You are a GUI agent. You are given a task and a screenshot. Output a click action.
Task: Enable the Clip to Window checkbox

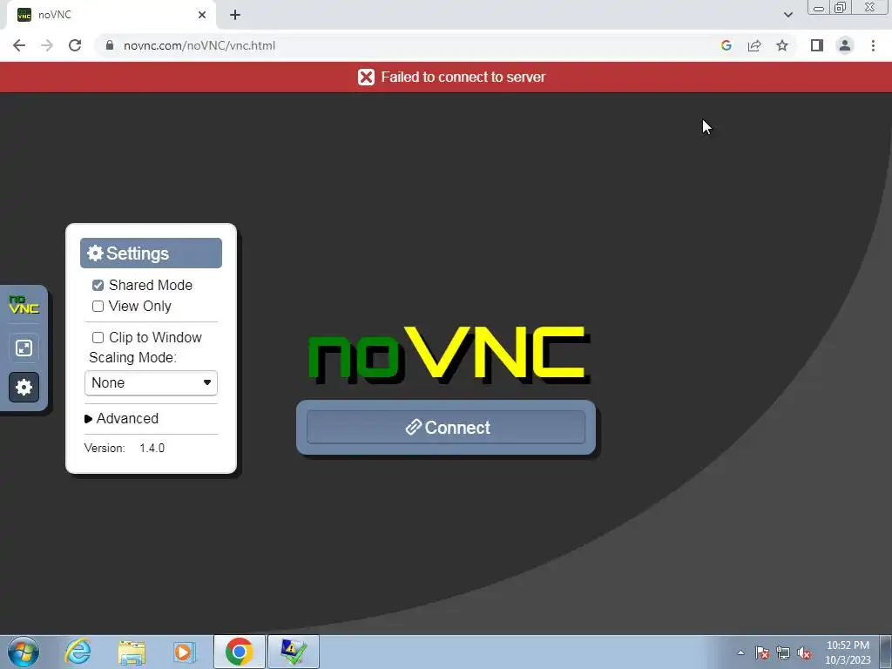click(98, 337)
